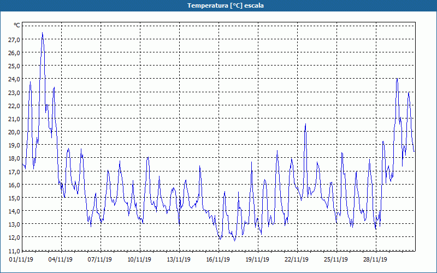Select the 14,0 temperature axis label
The image size is (437, 273).
click(x=14, y=211)
